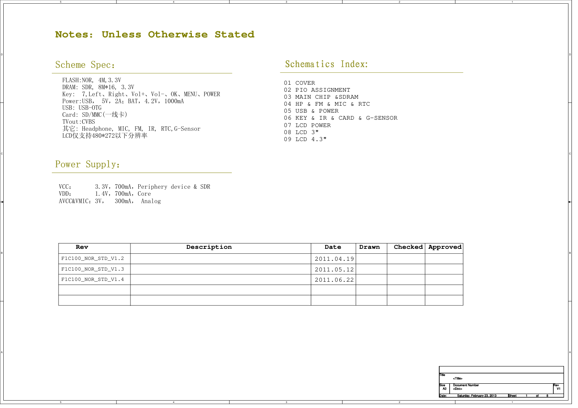Click the date 'Saturday, February 23, 2013'
578x408 pixels.
click(x=476, y=396)
